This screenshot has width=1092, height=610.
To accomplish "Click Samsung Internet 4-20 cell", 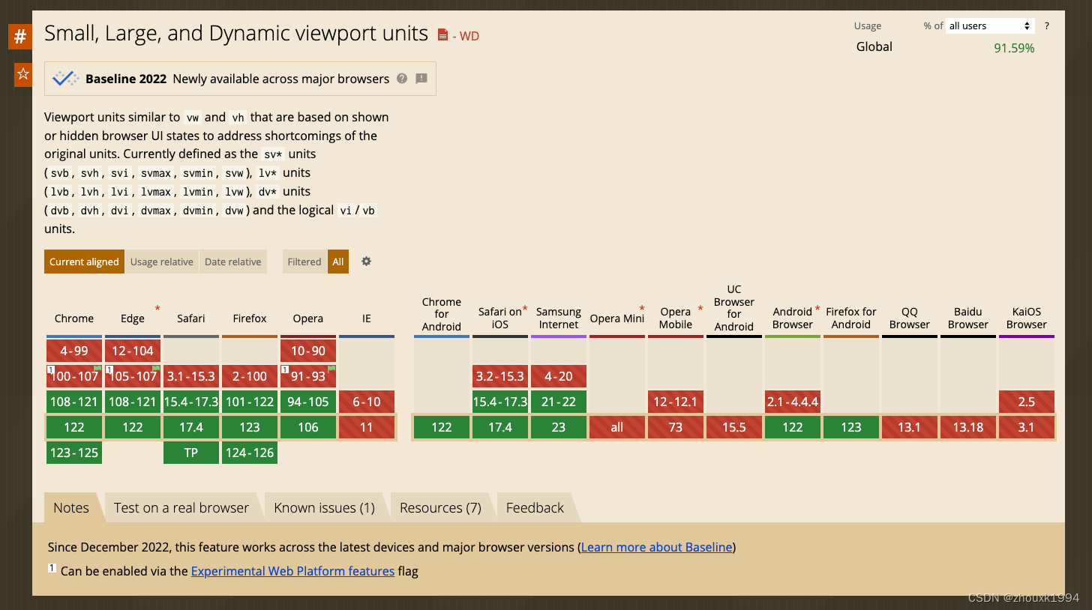I will 559,376.
